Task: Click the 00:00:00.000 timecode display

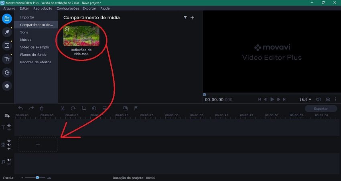Action: (219, 100)
